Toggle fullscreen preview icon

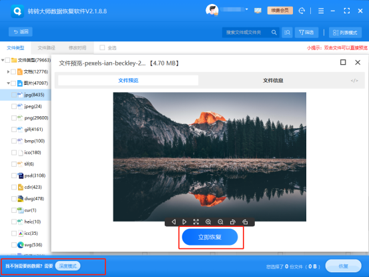pyautogui.click(x=196, y=222)
